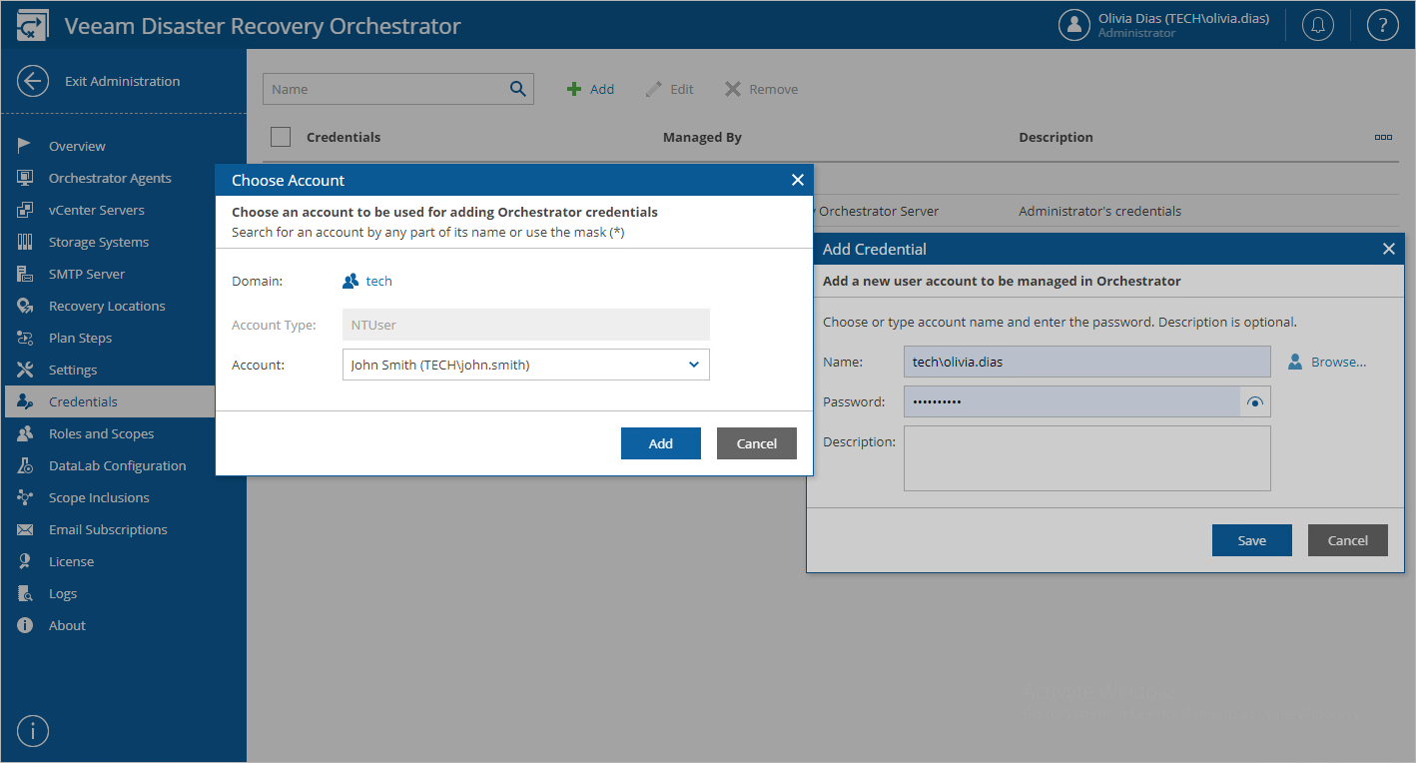Sort by the Description column header
1416x763 pixels.
click(1056, 137)
